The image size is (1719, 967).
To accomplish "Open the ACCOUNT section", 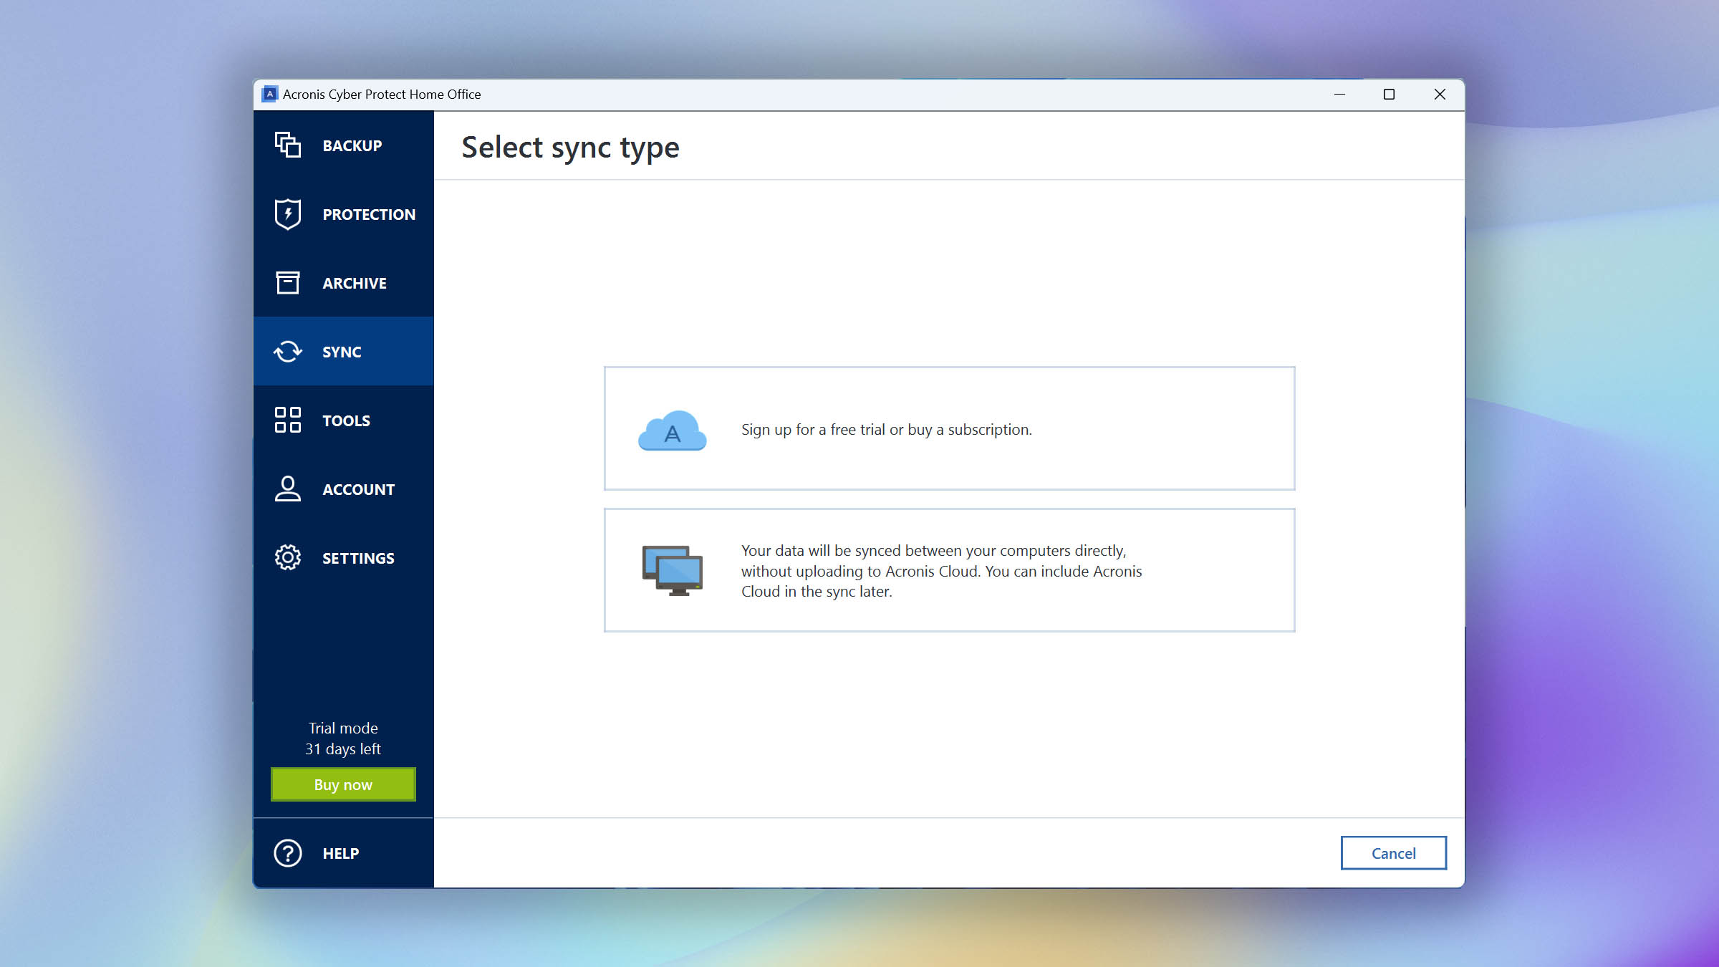I will pos(344,489).
